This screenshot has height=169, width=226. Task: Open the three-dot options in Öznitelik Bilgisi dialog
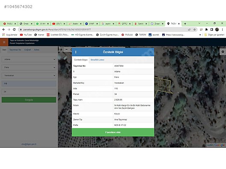tap(76, 52)
